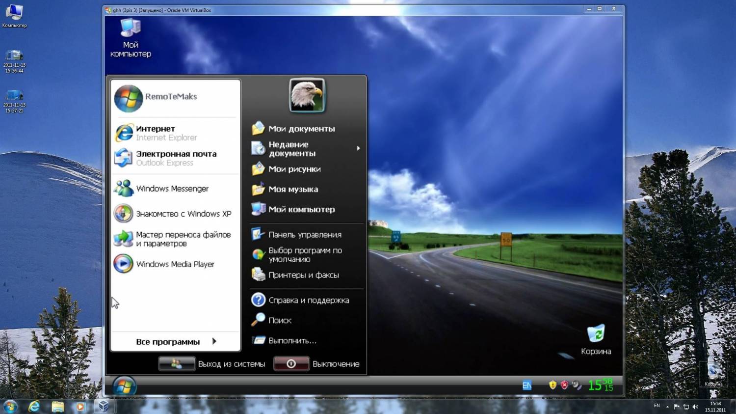
Task: Click Мой компьютер desktop icon in VM
Action: point(131,38)
